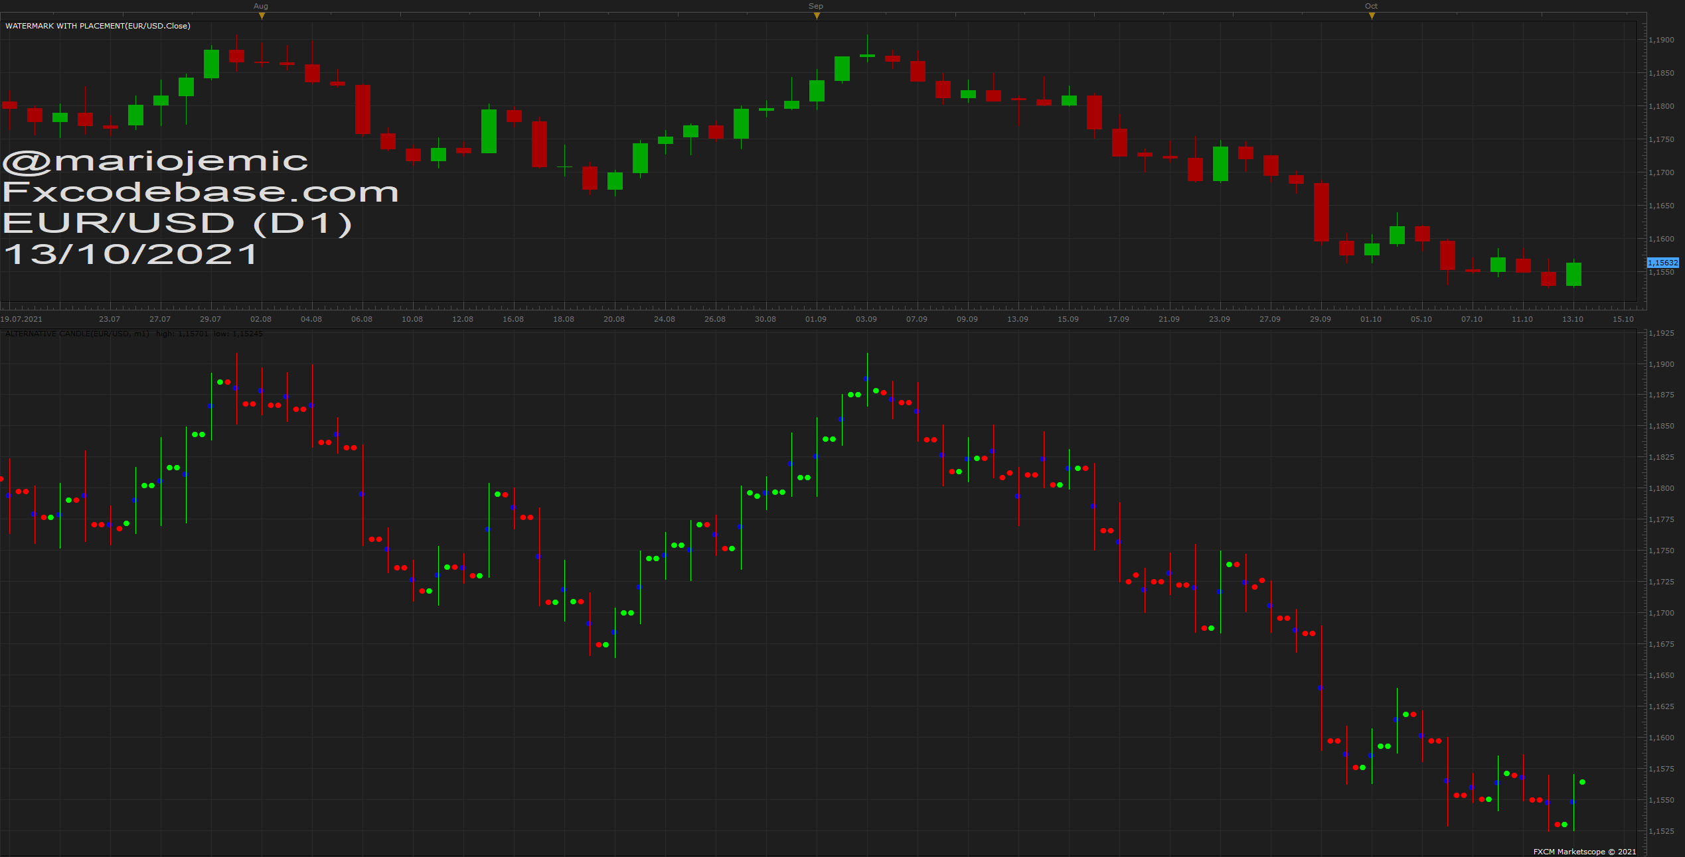Click the 12.08 date axis label
This screenshot has width=1685, height=857.
pyautogui.click(x=463, y=319)
